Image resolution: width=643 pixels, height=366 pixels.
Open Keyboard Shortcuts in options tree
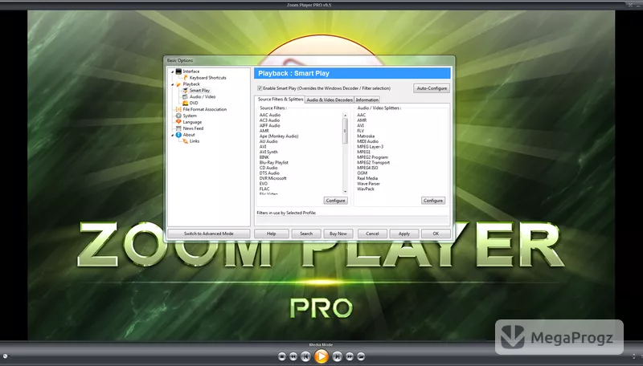[207, 78]
